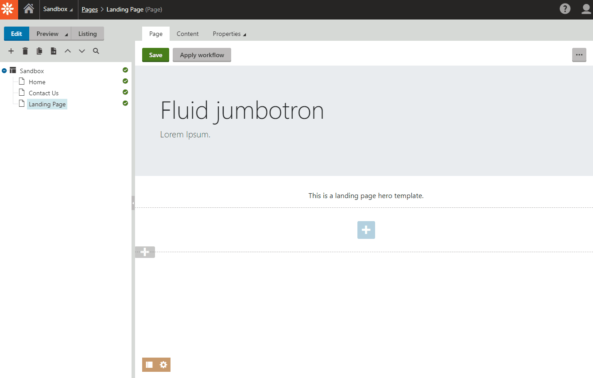Switch to Listing mode
Screen dimensions: 593x378
(87, 34)
